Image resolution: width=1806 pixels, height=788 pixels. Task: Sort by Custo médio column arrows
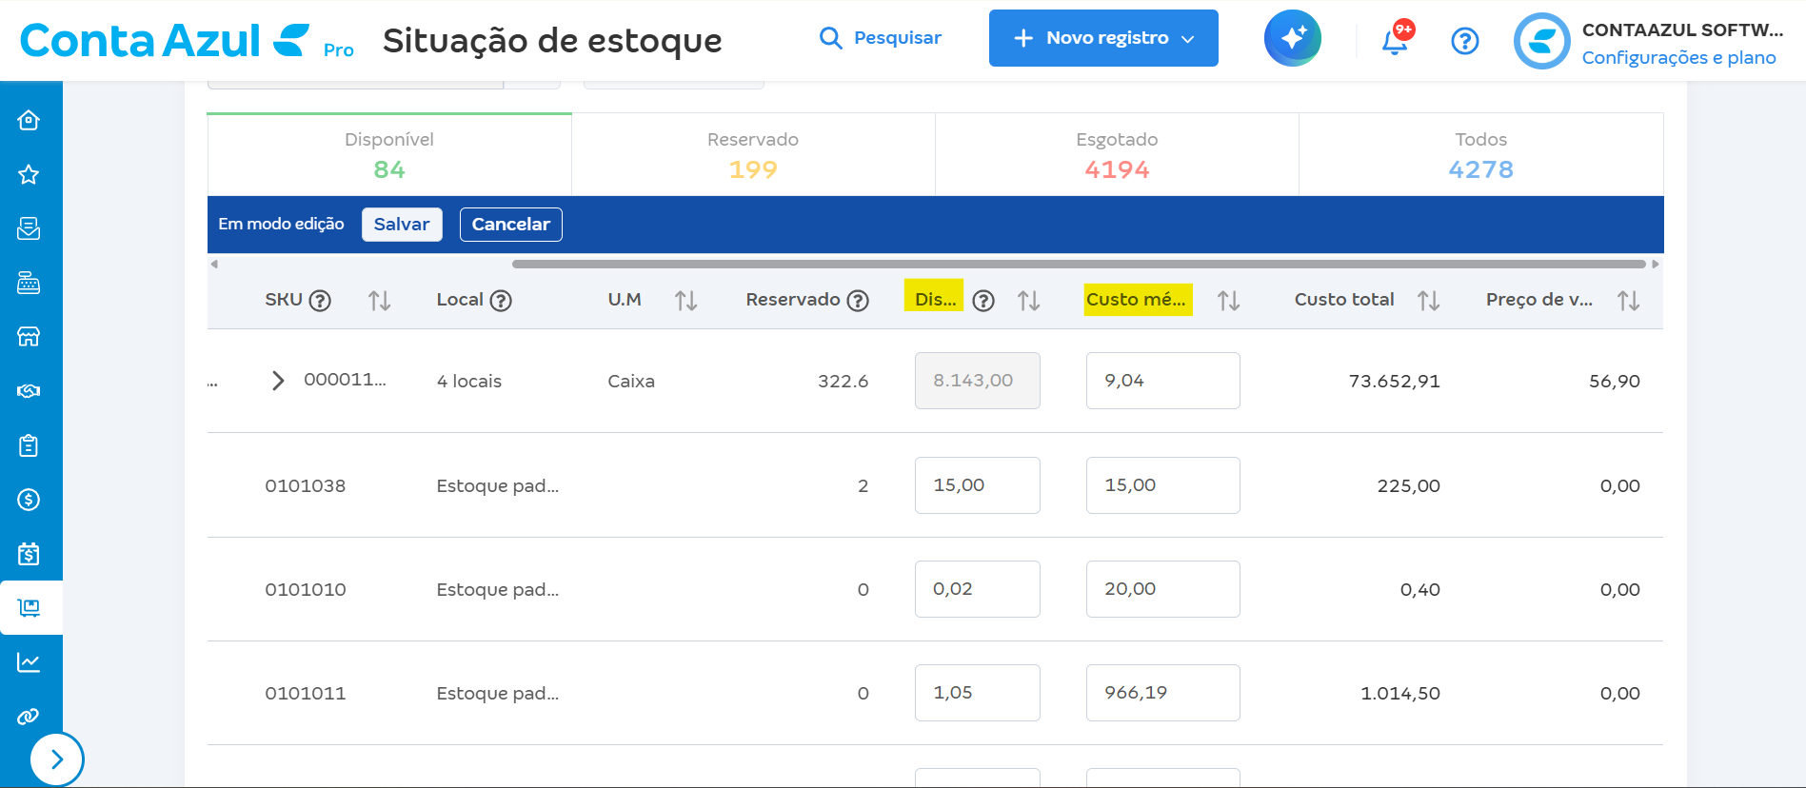click(x=1229, y=301)
